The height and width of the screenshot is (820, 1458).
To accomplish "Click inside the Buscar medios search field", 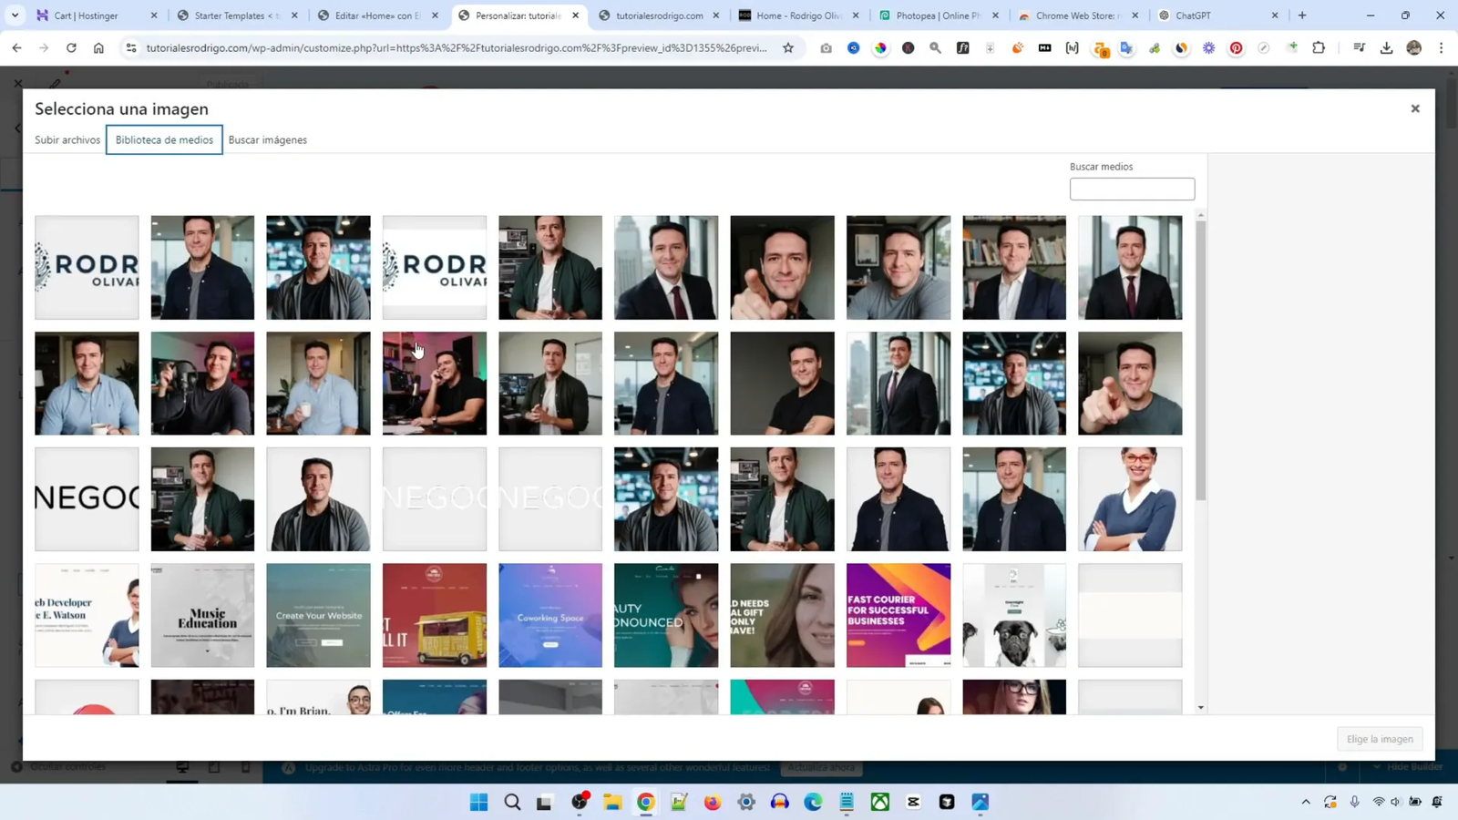I will tap(1132, 189).
